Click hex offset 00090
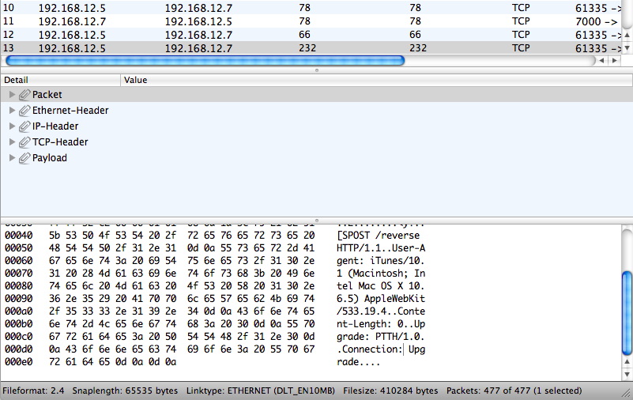633x400 pixels. click(18, 299)
